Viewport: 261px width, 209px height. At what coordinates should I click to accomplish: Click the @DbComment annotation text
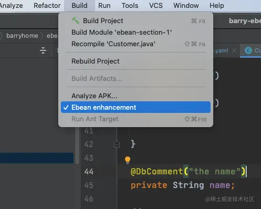click(156, 171)
